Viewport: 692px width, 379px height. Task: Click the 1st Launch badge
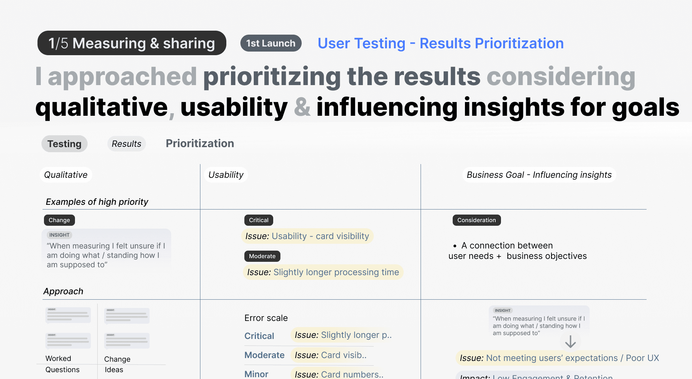[x=271, y=43]
